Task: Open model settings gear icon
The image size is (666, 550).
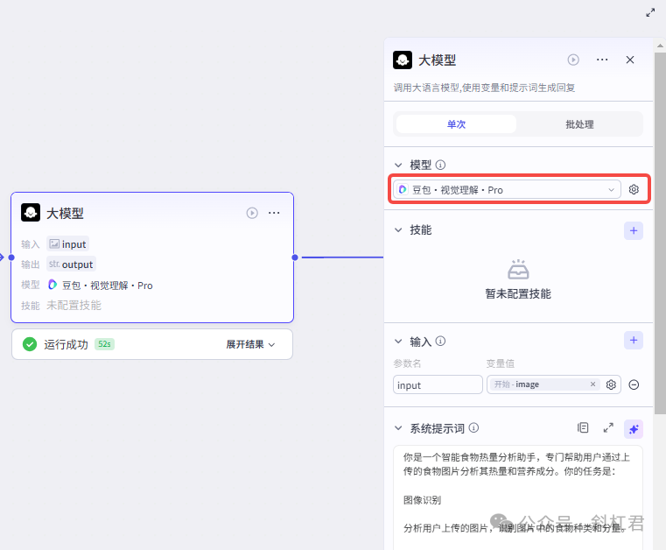Action: [634, 189]
